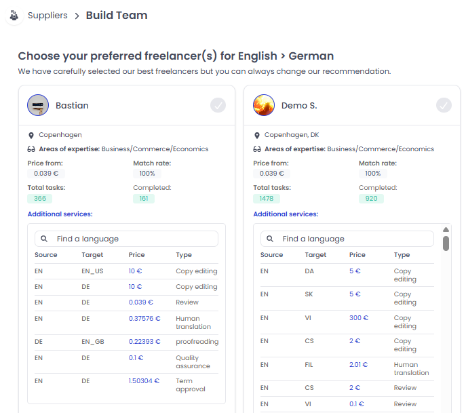Image resolution: width=466 pixels, height=413 pixels.
Task: Click scrollbar up arrow in Demo S. services
Action: pyautogui.click(x=446, y=230)
